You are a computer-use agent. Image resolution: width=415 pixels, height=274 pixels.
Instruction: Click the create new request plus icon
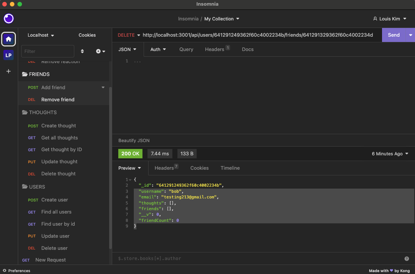[x=98, y=51]
